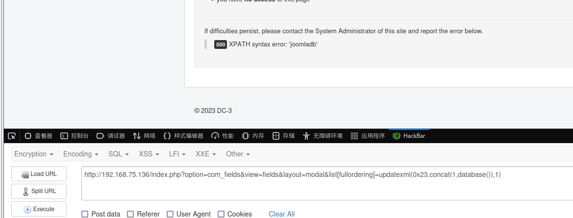This screenshot has width=573, height=218.
Task: Open the XSS dropdown menu
Action: pyautogui.click(x=149, y=154)
